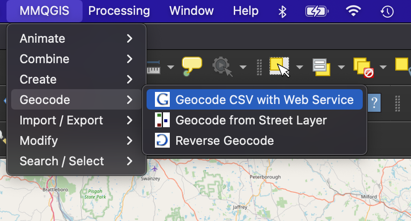The height and width of the screenshot is (221, 411).
Task: Click the Deselect All Features icon
Action: (x=363, y=66)
